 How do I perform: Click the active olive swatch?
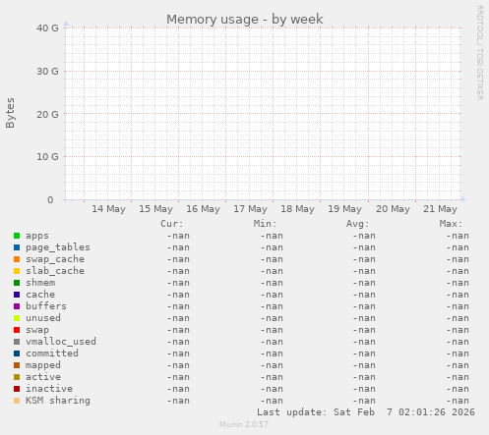pos(17,377)
